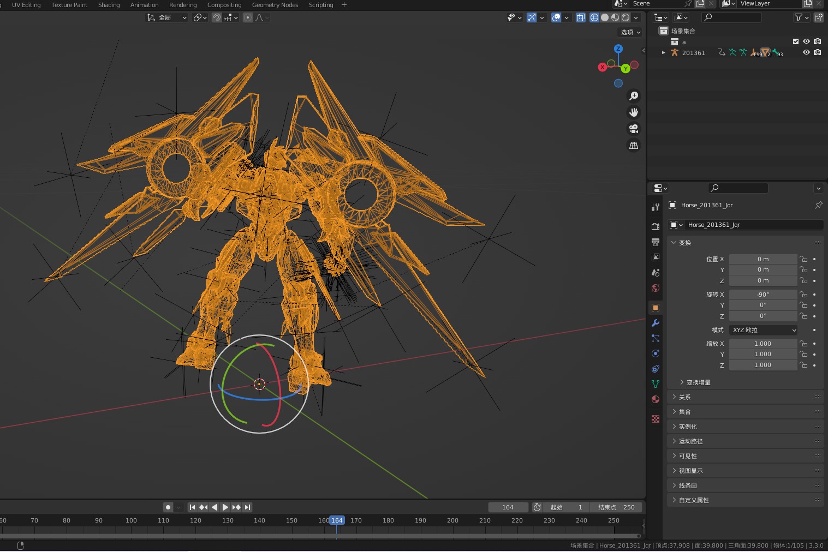Click the timeline play button
The width and height of the screenshot is (828, 552).
click(x=225, y=507)
